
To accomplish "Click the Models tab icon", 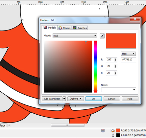I will coord(45,27).
